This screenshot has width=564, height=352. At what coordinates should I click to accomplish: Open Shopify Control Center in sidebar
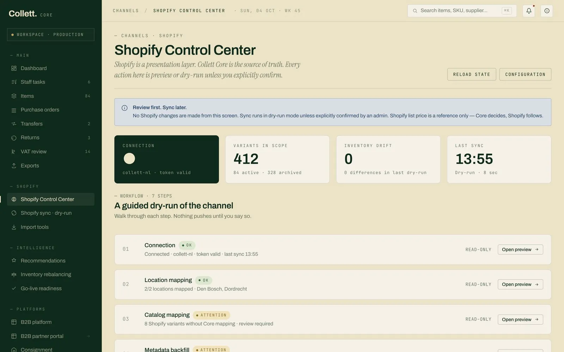pyautogui.click(x=51, y=199)
